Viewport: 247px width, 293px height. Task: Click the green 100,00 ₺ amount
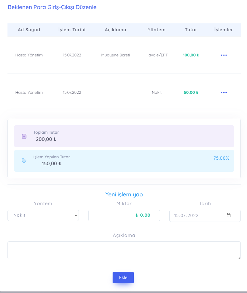tap(191, 55)
